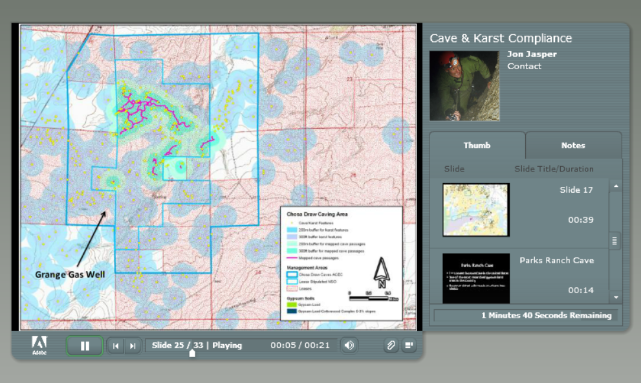641x383 pixels.
Task: Skip to the next slide
Action: coord(133,346)
